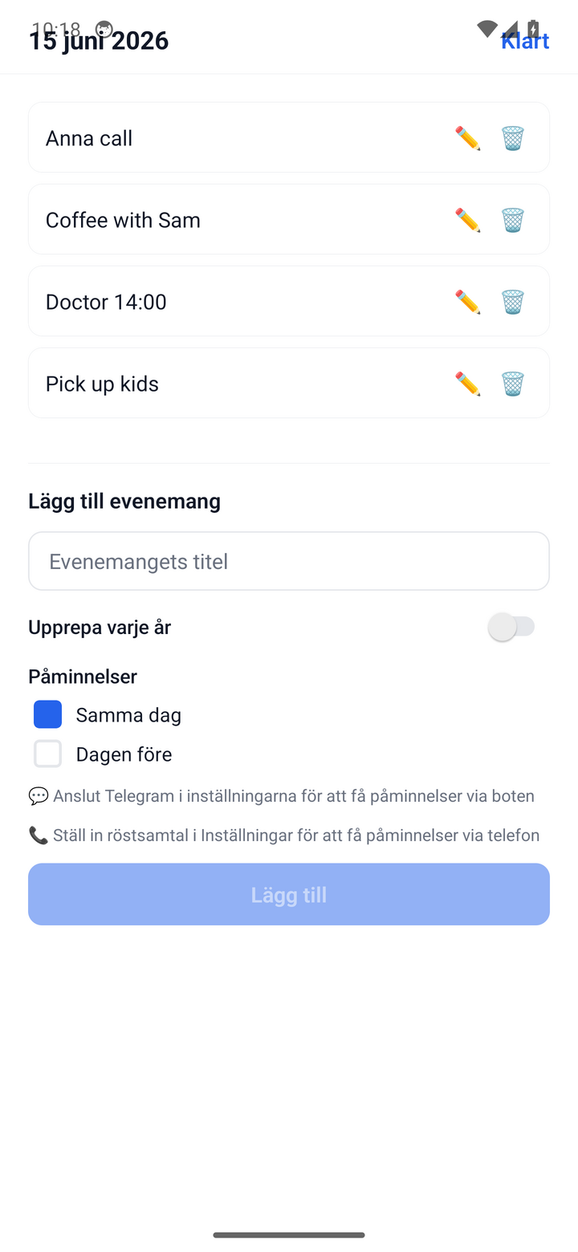Edit the Coffee with Sam event
578x1252 pixels.
[x=467, y=220]
